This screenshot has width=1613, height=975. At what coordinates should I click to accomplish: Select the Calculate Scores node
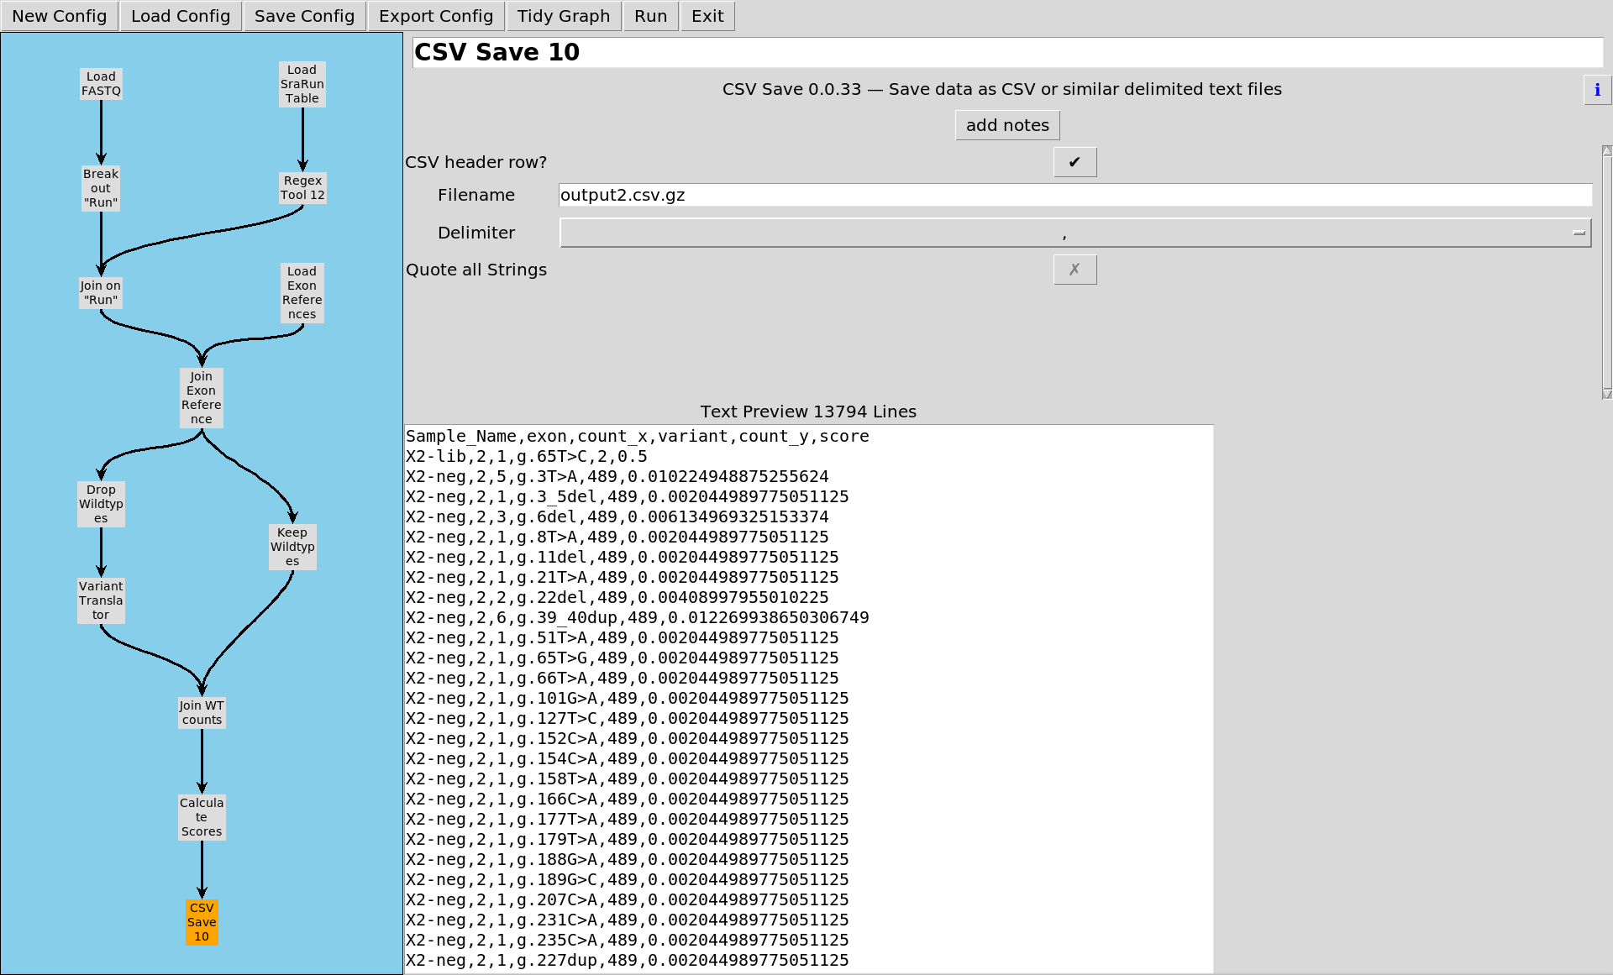pos(202,817)
